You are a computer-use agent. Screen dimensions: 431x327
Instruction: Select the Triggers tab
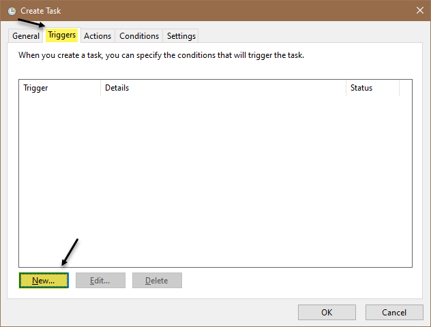coord(62,35)
